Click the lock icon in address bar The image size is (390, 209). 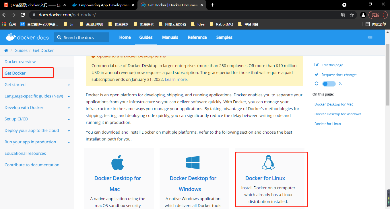(34, 15)
